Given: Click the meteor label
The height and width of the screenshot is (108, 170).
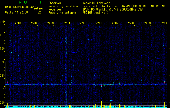Looking at the screenshot, I should pos(38,8).
